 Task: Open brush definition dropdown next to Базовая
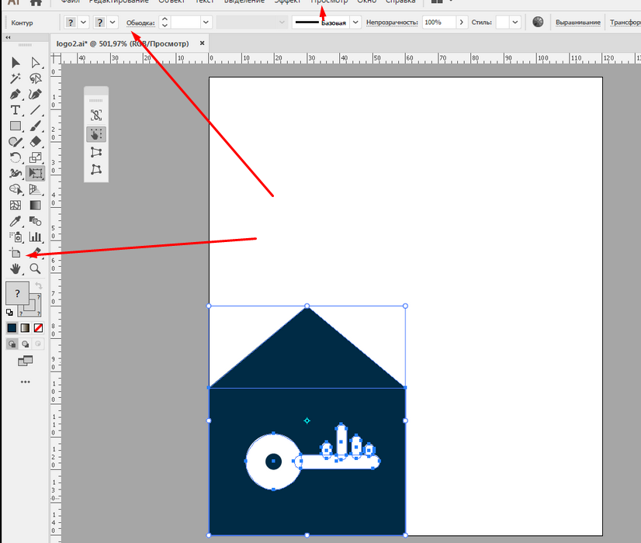click(355, 22)
